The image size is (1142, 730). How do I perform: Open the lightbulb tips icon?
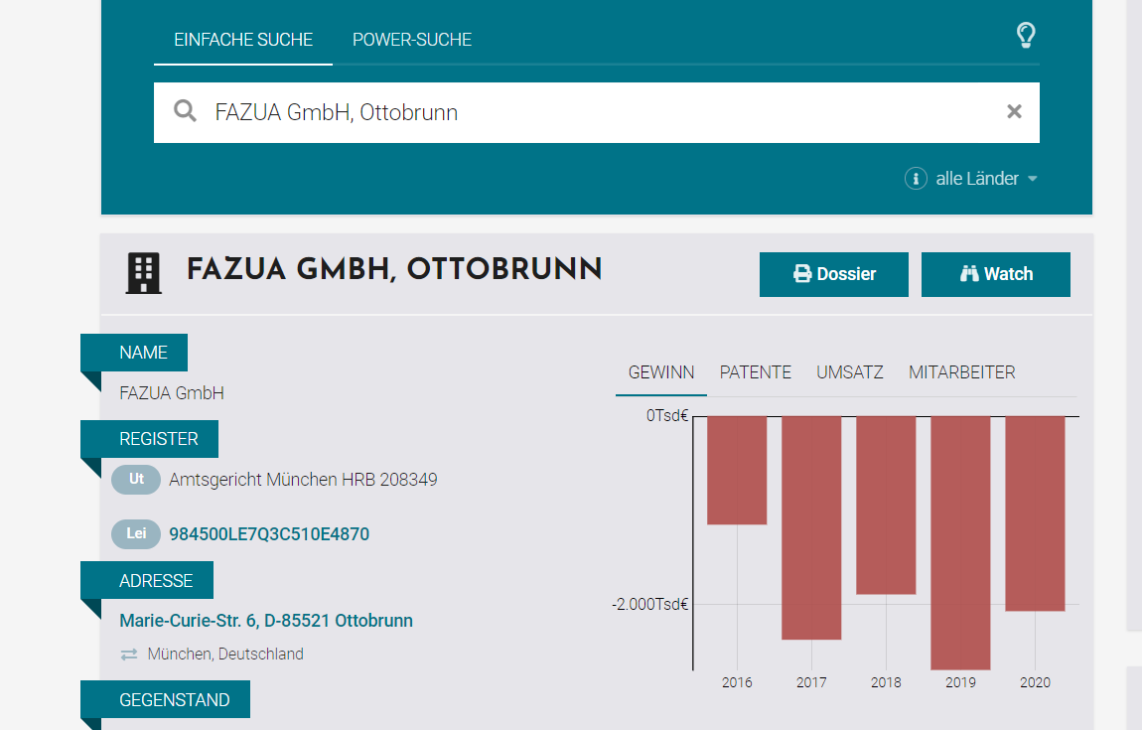1026,35
